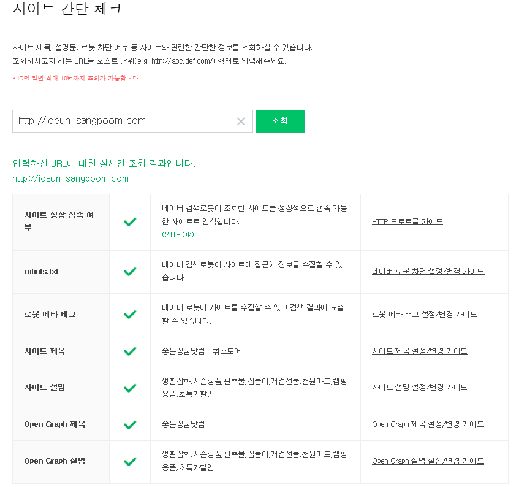Open the 사이트 설명 설정/변경 가이드 link
516x487 pixels.
420,388
